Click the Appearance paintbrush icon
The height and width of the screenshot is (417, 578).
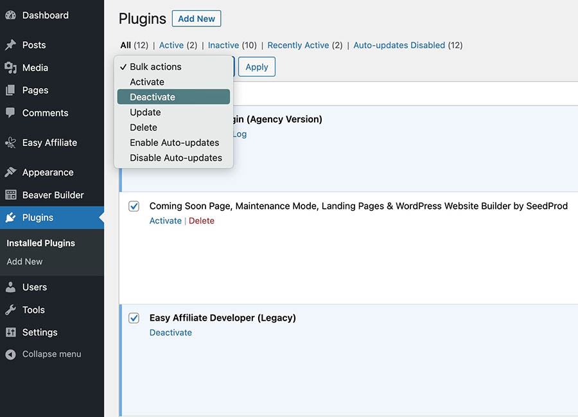(10, 172)
